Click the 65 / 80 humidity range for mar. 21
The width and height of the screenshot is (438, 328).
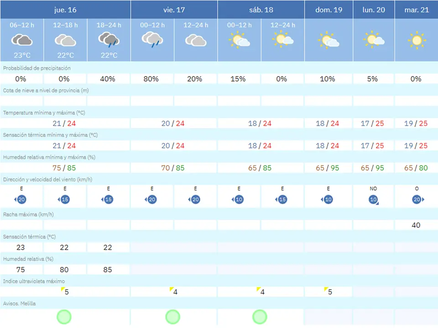click(x=416, y=168)
